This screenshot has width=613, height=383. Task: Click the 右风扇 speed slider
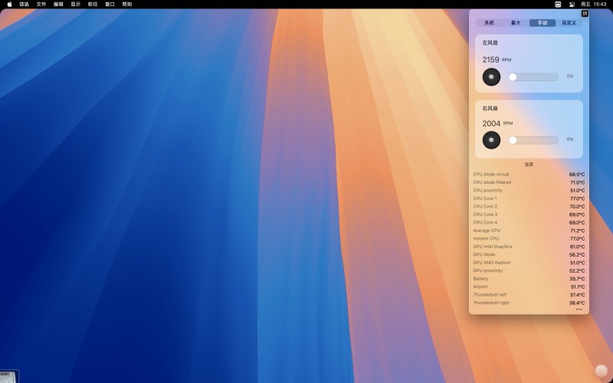pyautogui.click(x=533, y=140)
